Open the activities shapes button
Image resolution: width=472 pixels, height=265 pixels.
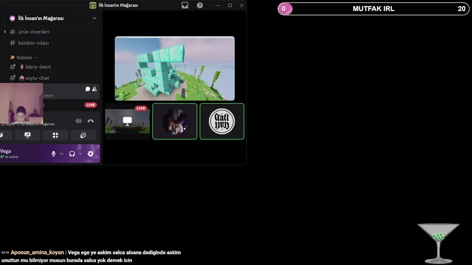(x=55, y=135)
